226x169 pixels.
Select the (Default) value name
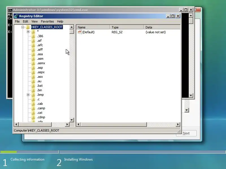(x=88, y=32)
